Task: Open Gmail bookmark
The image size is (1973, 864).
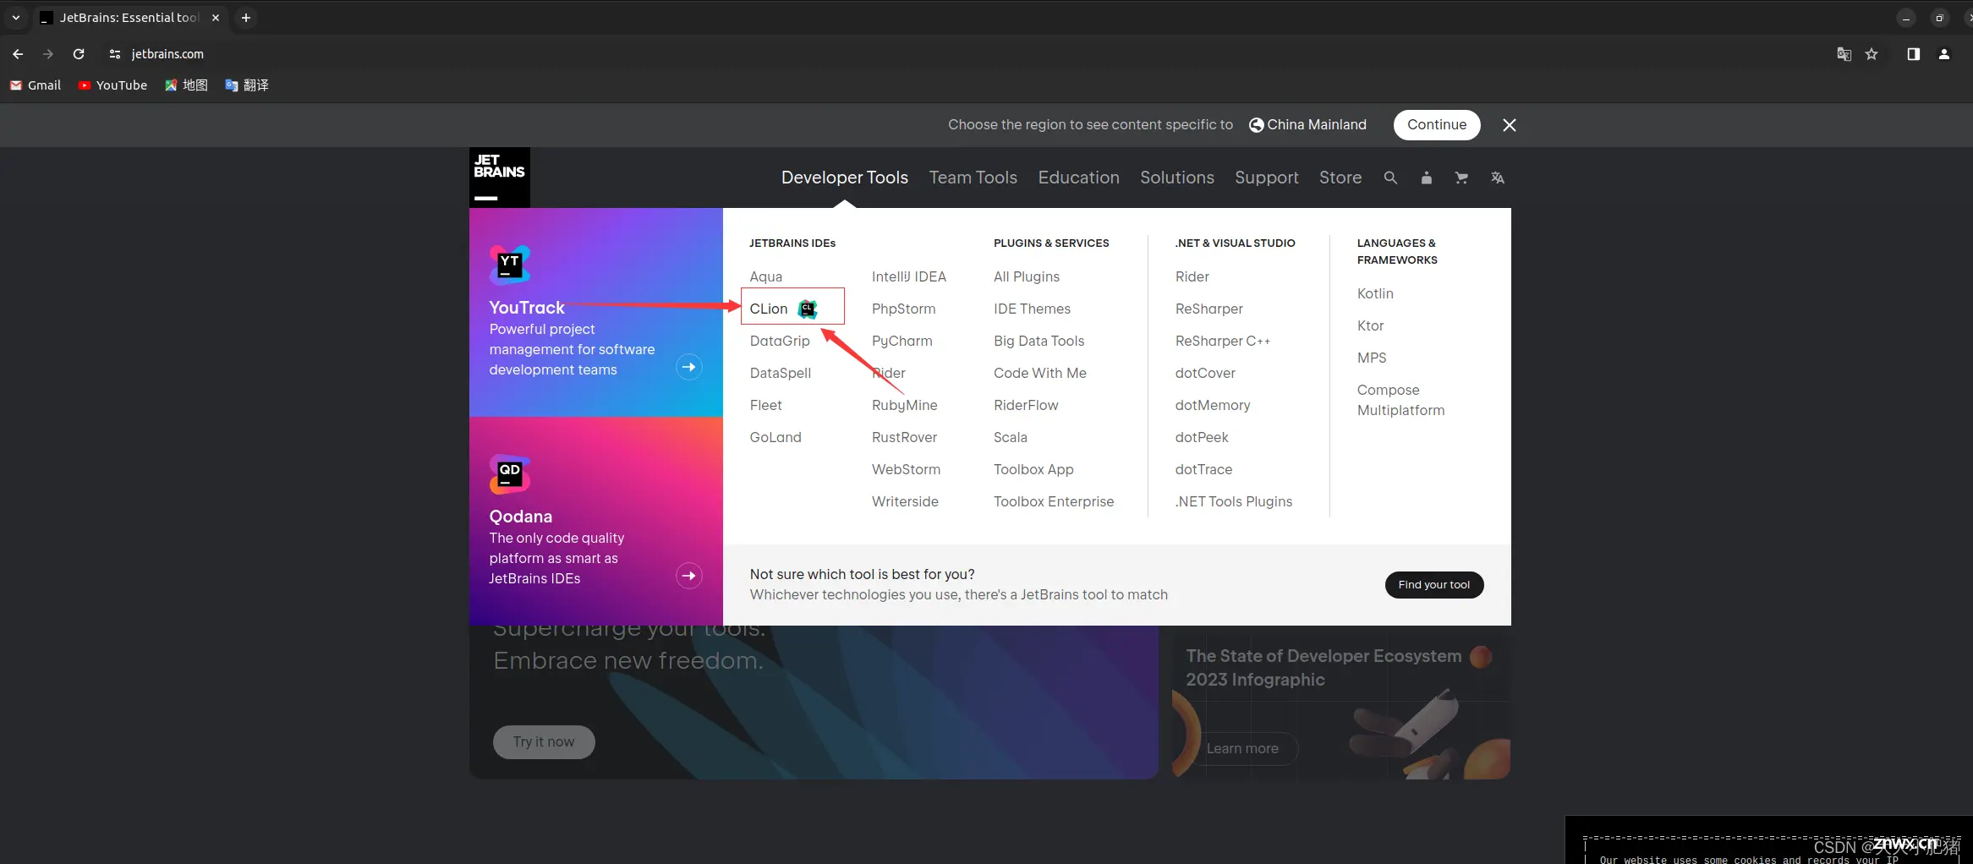Action: pos(36,85)
